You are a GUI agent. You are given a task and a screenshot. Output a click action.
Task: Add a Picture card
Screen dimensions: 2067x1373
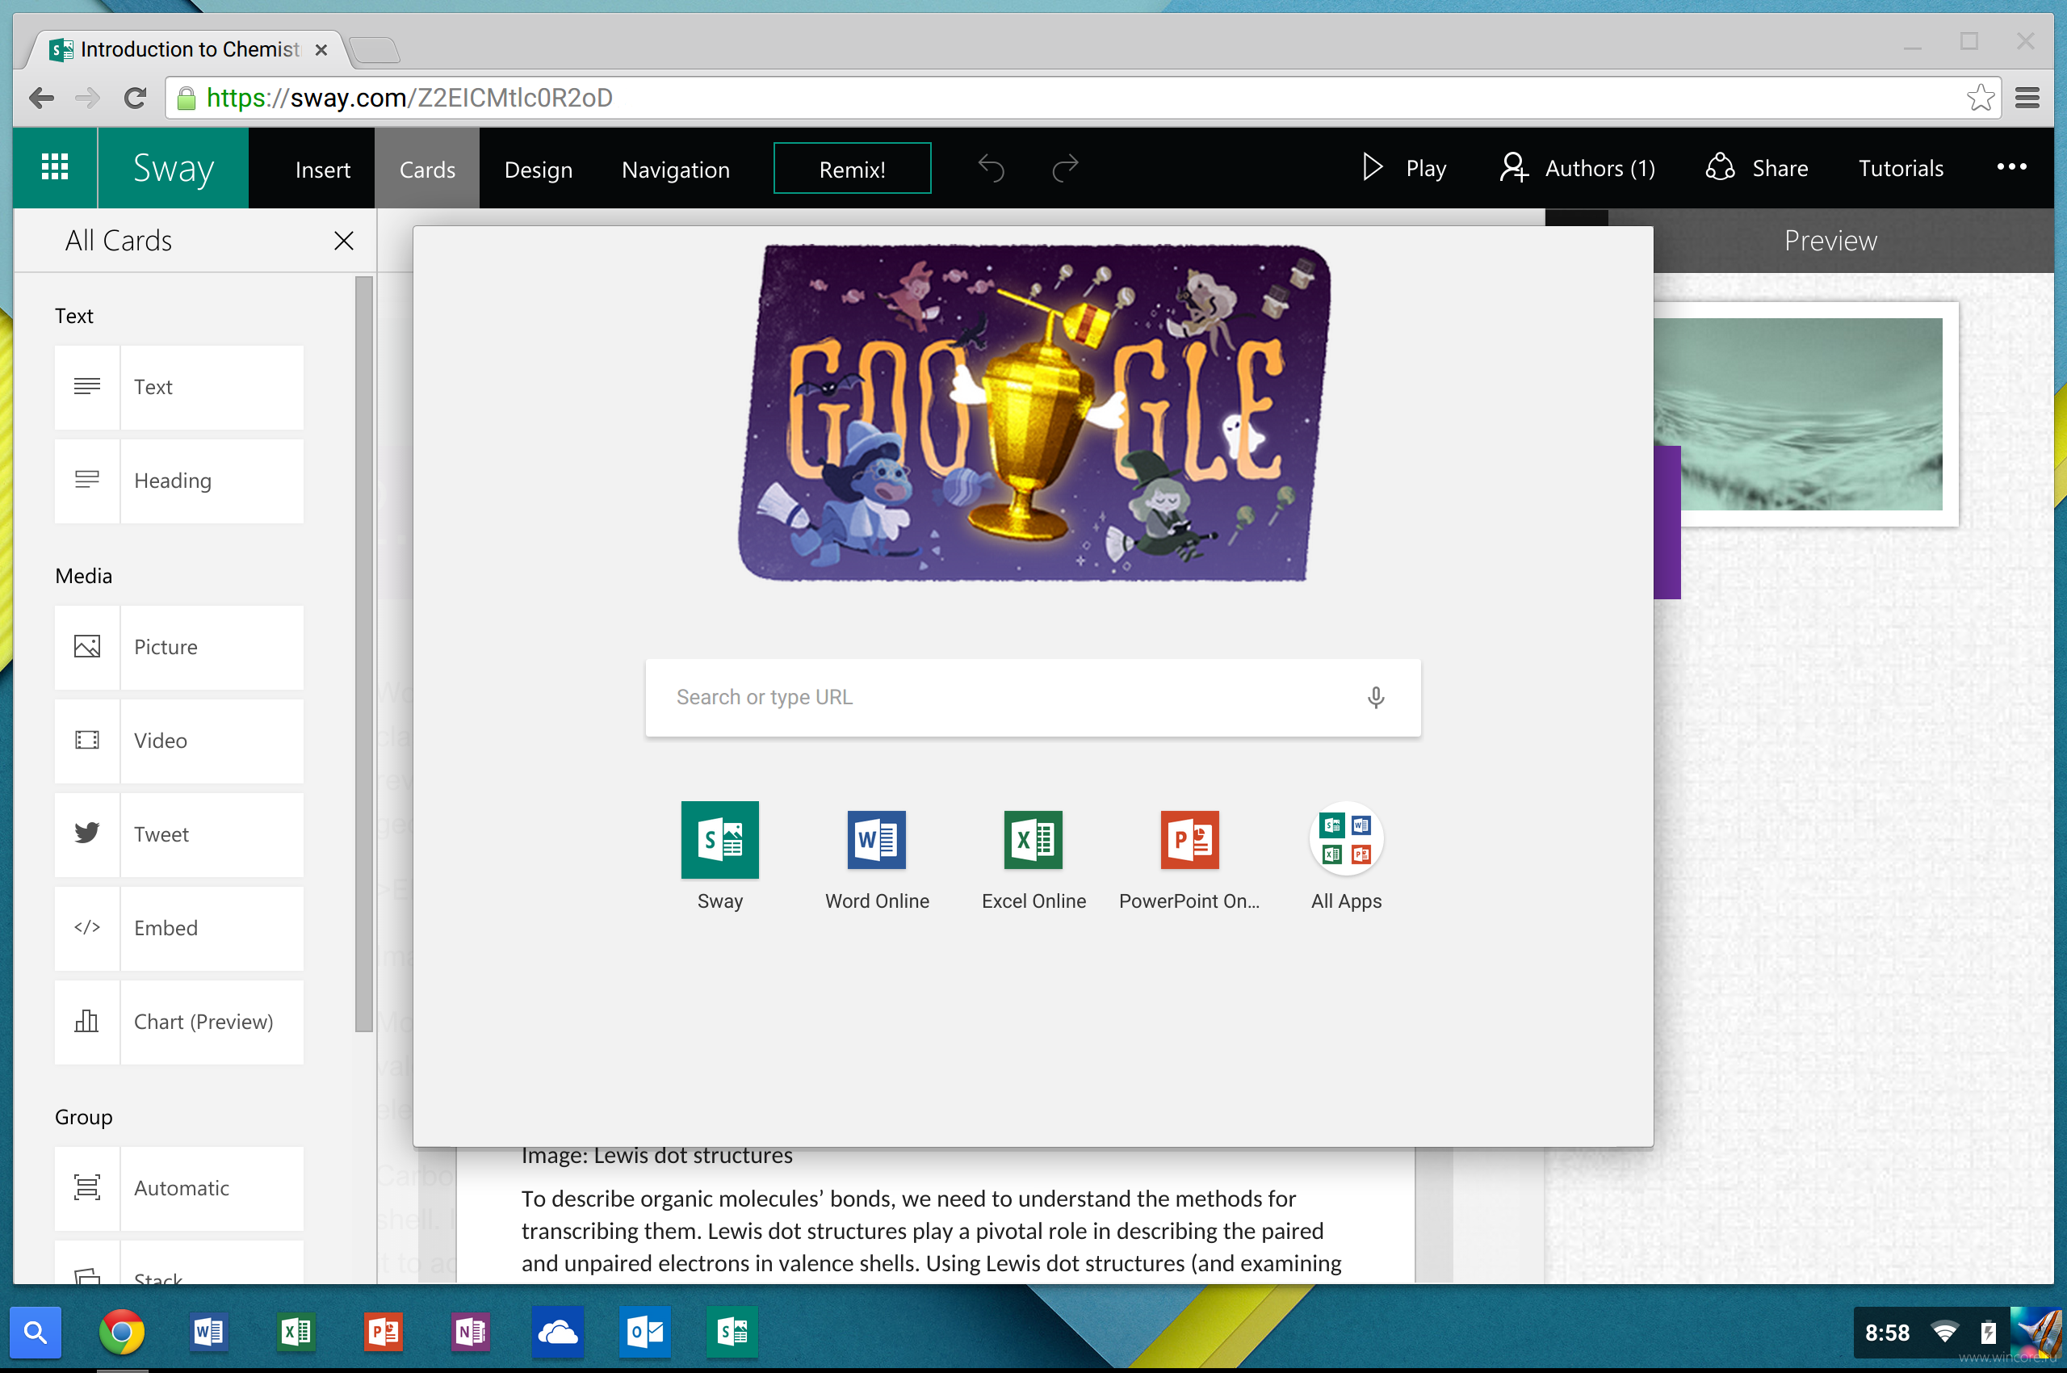coord(178,647)
